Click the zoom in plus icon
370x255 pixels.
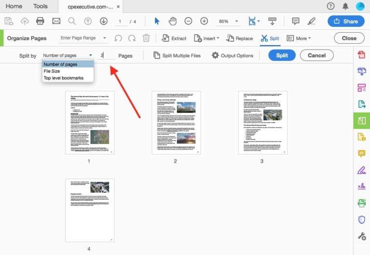(204, 21)
